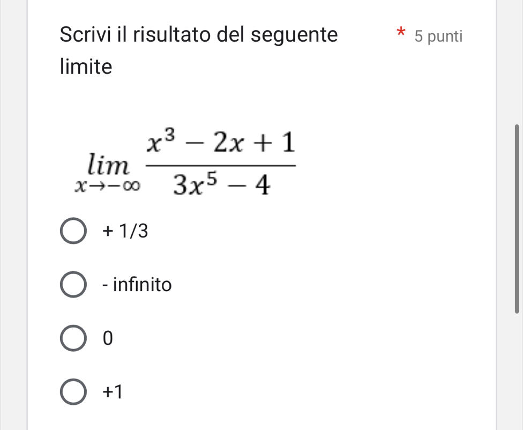523x430 pixels.
Task: Click the word "limite" in the question
Action: (86, 67)
